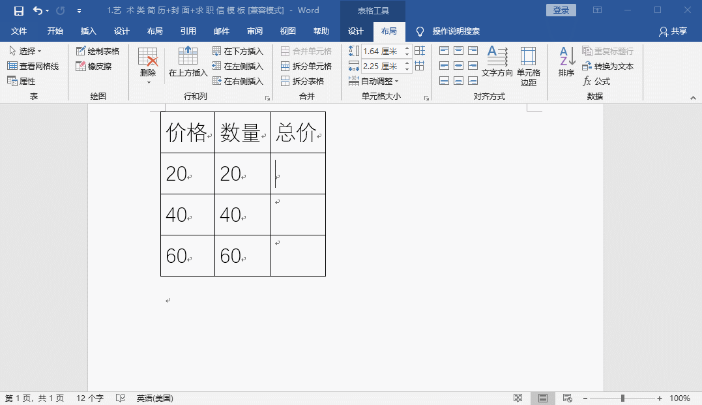Align cell text bottom center
The height and width of the screenshot is (405, 702).
coord(458,81)
